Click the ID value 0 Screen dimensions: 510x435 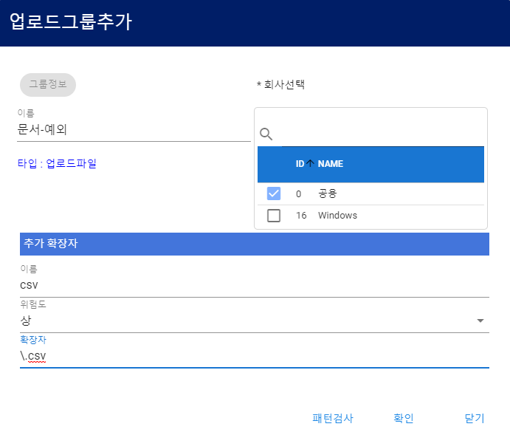click(298, 194)
